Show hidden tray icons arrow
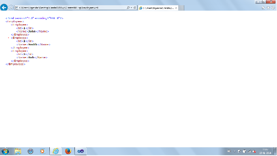The image size is (277, 156). point(234,151)
